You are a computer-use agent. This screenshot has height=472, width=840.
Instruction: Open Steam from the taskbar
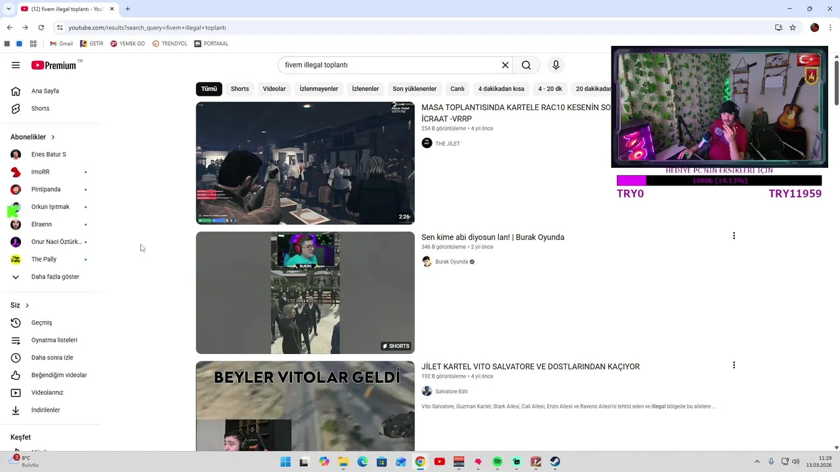[555, 462]
